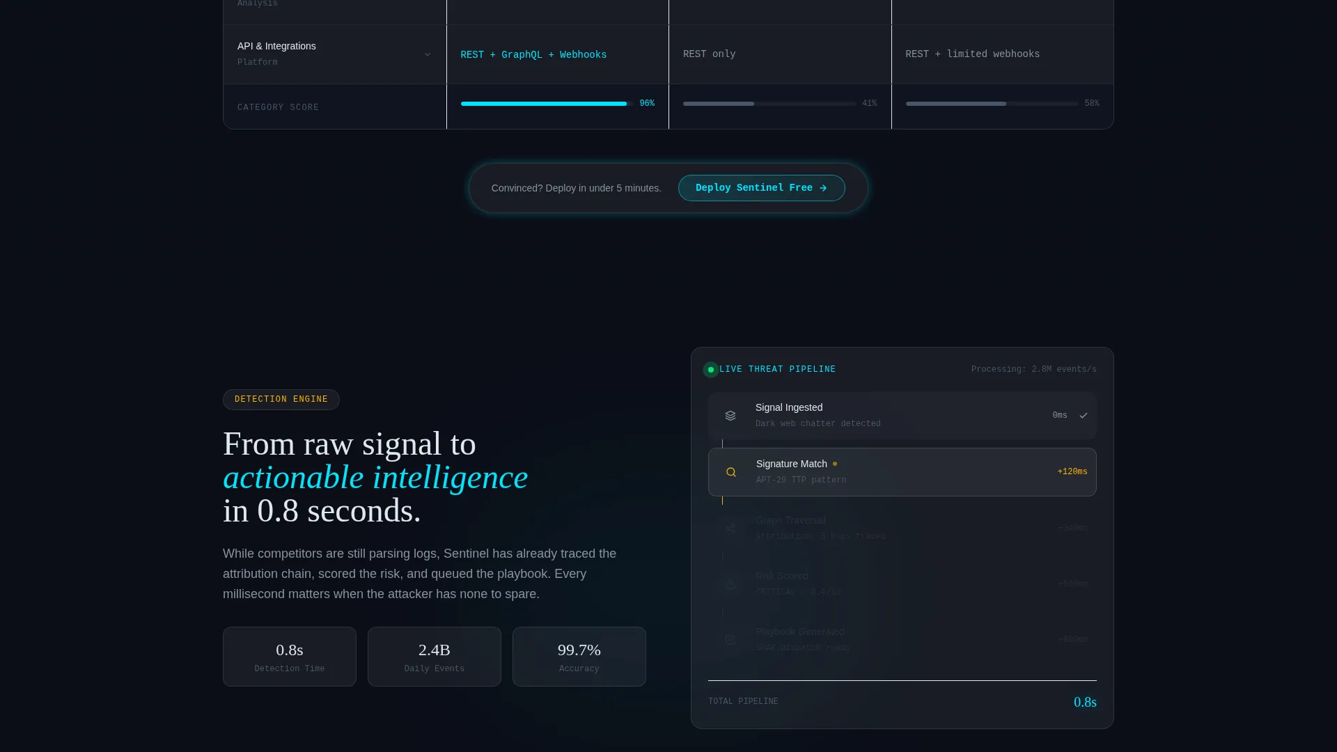
Task: Click the +560ms timing value
Action: [x=1073, y=584]
